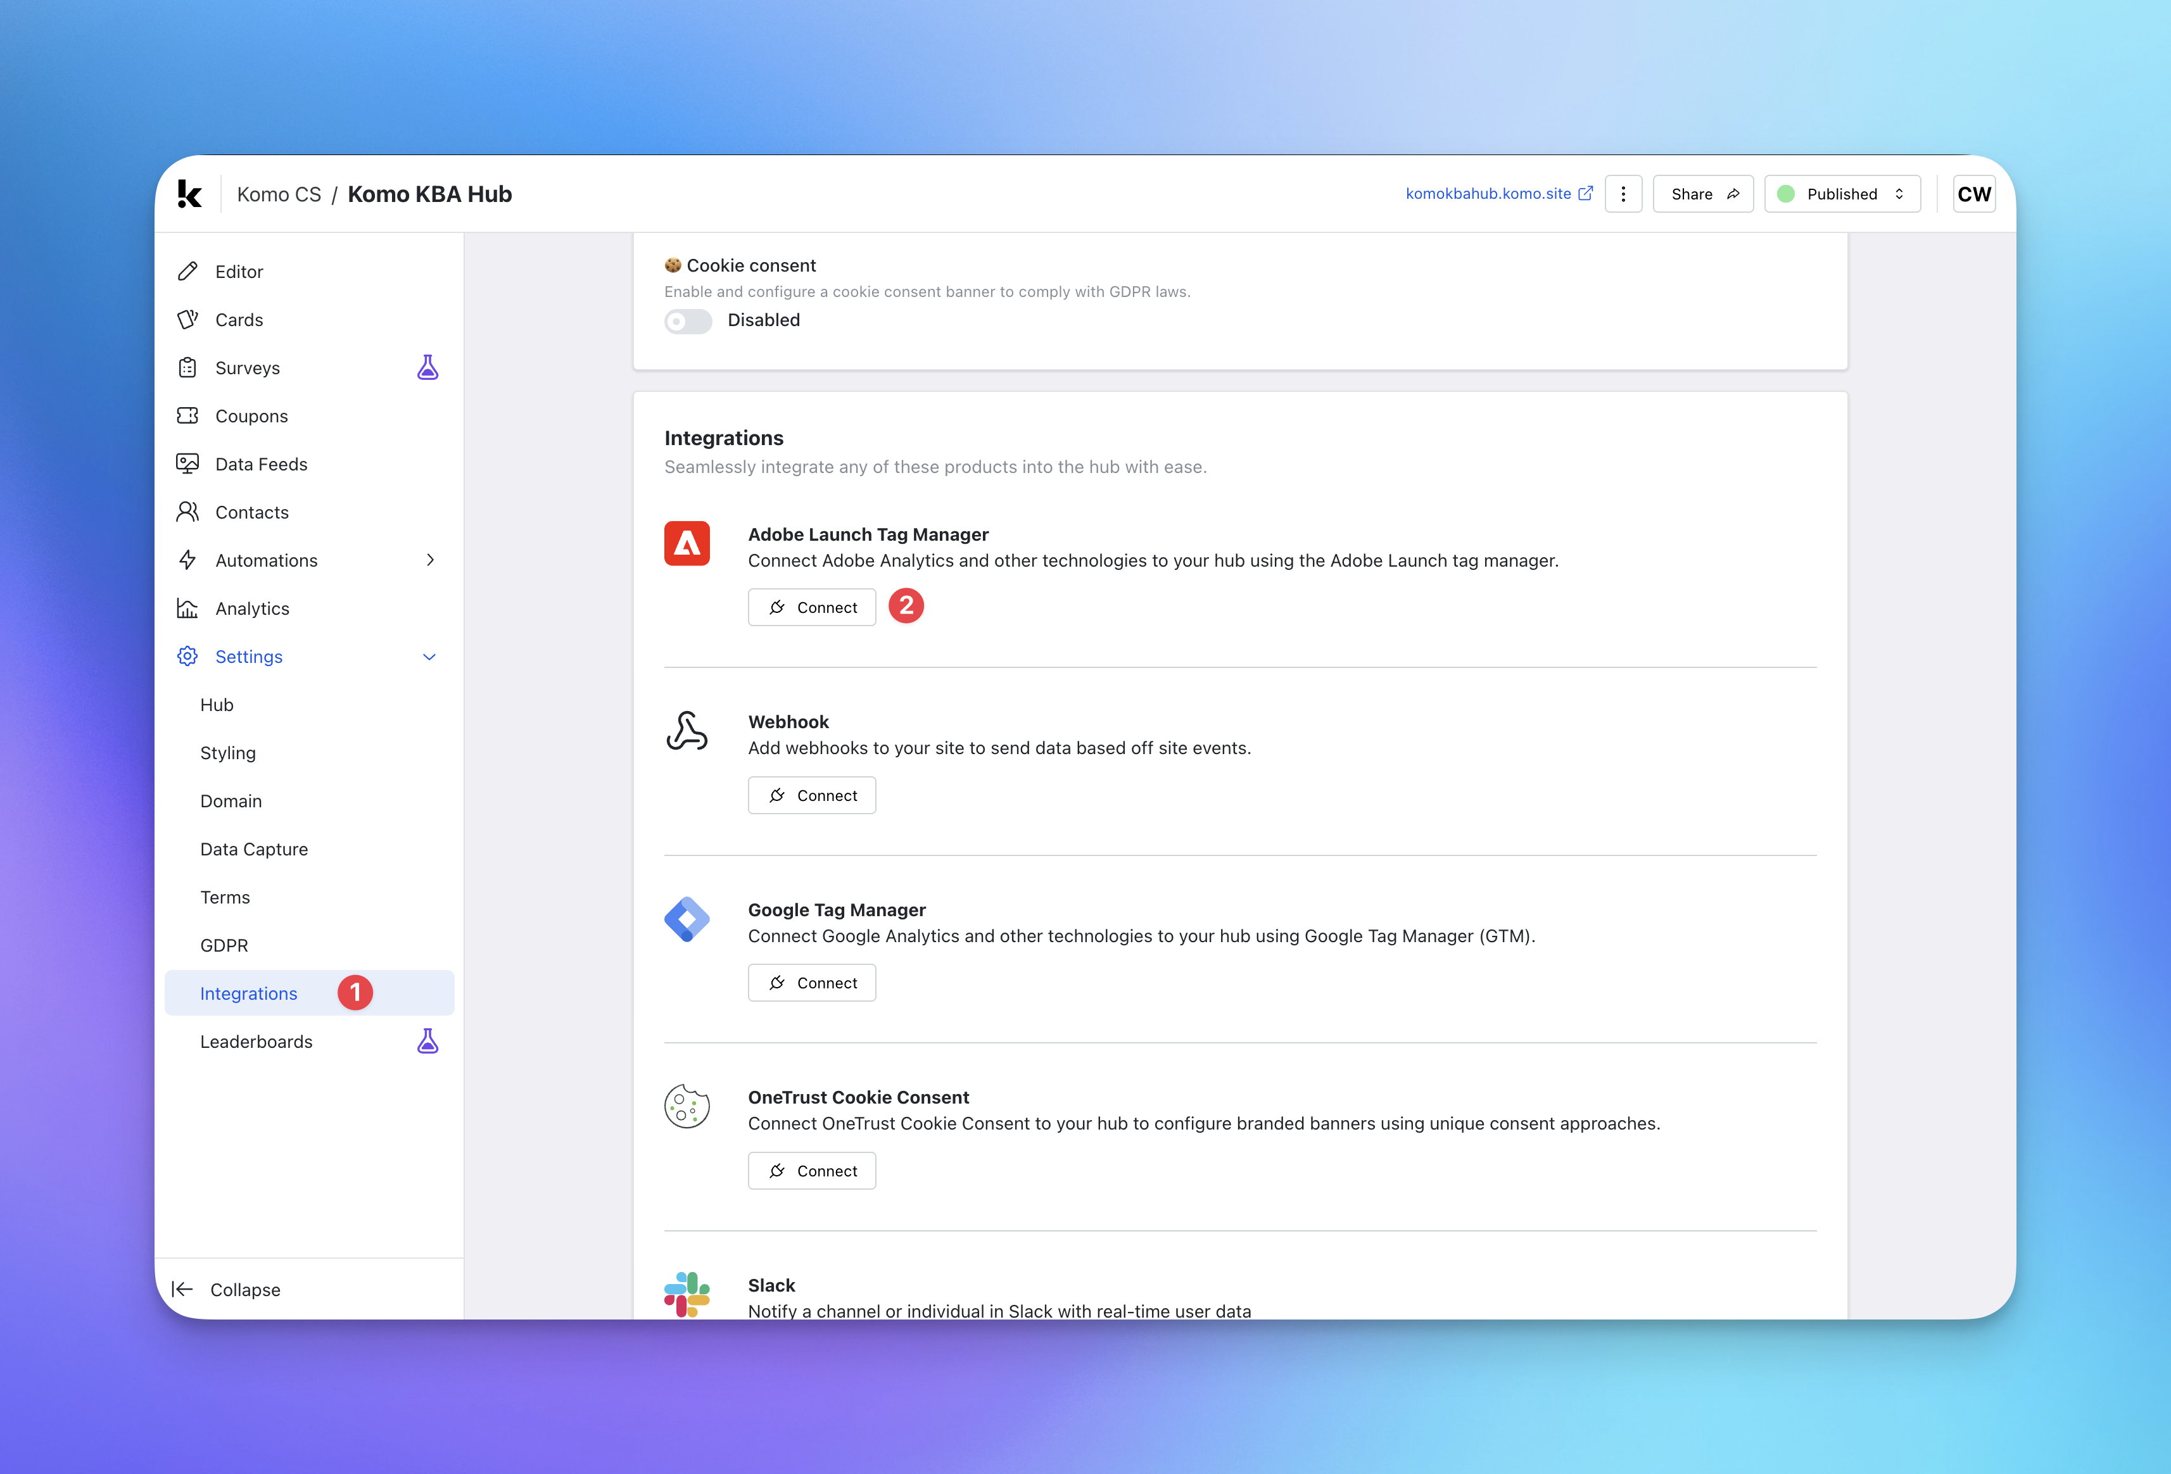Enable the Cookie consent toggle
Viewport: 2171px width, 1474px height.
tap(688, 320)
